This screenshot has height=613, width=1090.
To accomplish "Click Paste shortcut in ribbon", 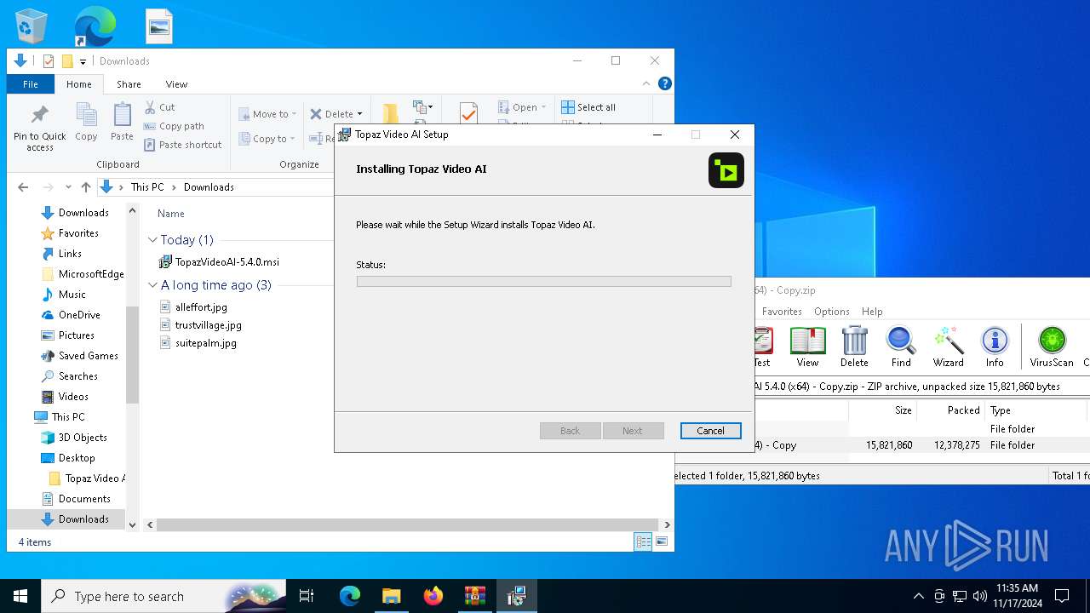I will [x=182, y=145].
